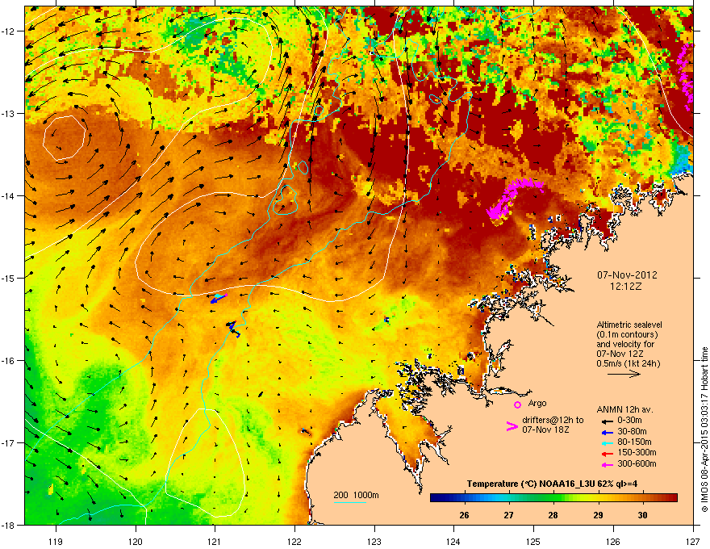Click the small closed white contour near 119E 13S

pos(65,138)
